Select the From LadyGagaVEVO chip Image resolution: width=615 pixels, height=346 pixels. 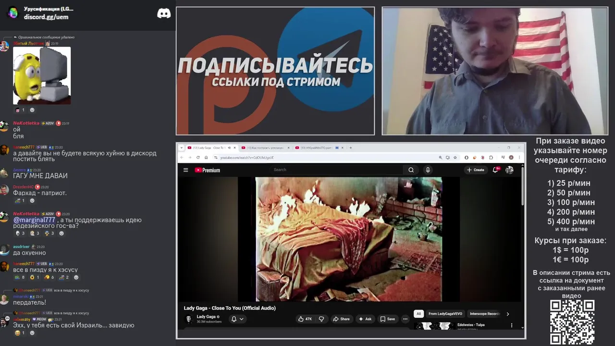(445, 314)
